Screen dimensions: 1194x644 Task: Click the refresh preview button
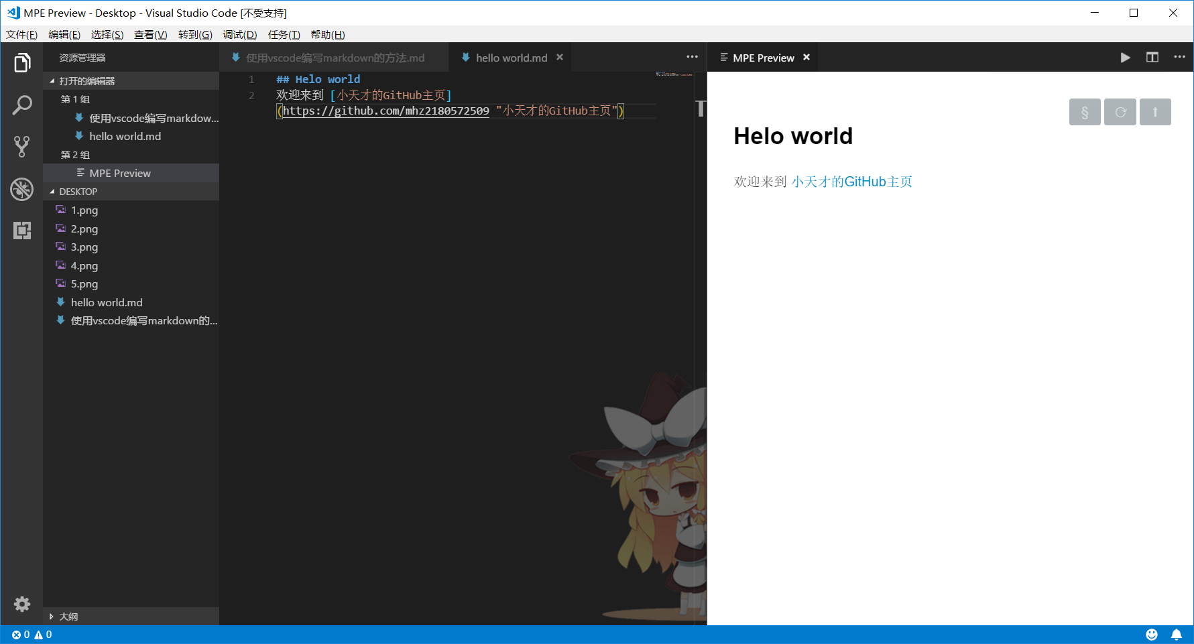coord(1120,112)
